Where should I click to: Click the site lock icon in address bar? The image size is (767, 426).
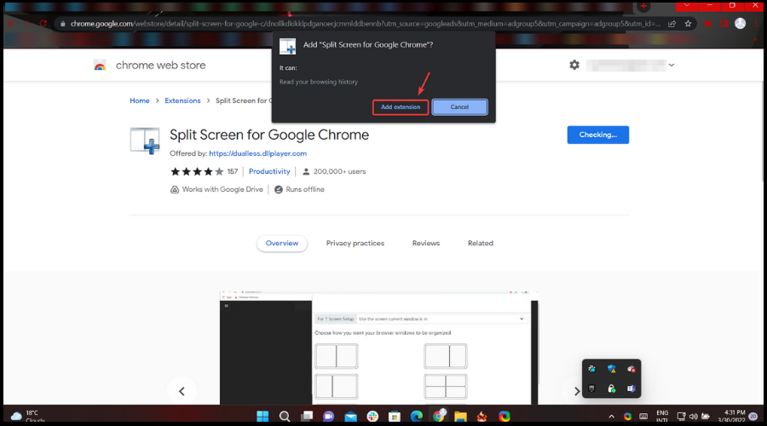click(x=62, y=24)
